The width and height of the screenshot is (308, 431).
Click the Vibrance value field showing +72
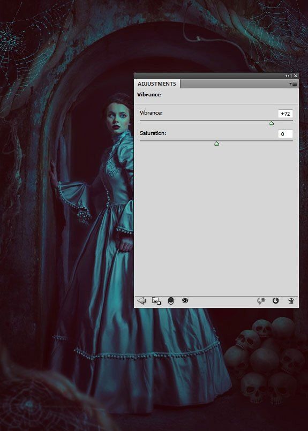coord(285,114)
